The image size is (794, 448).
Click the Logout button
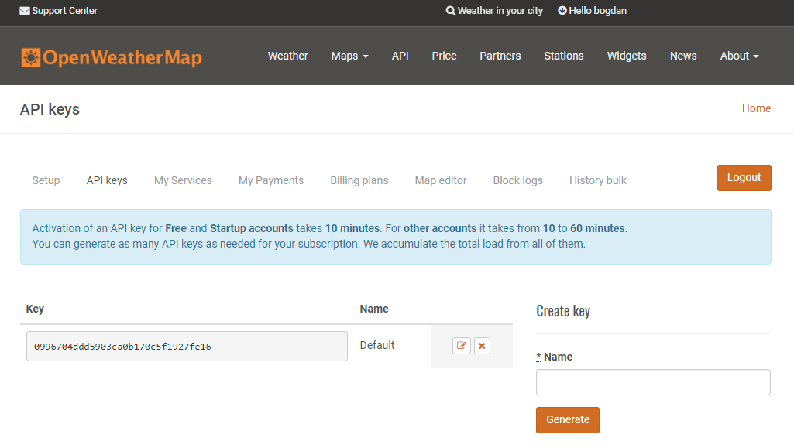click(x=744, y=178)
